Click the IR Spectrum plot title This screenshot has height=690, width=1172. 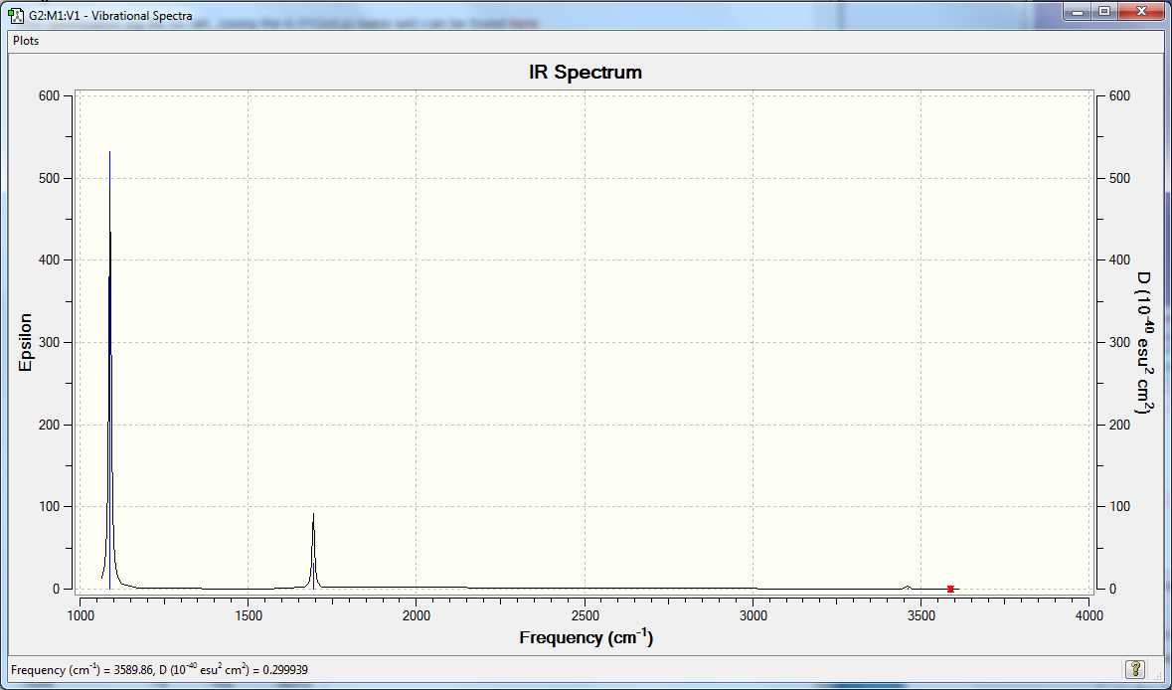[586, 73]
